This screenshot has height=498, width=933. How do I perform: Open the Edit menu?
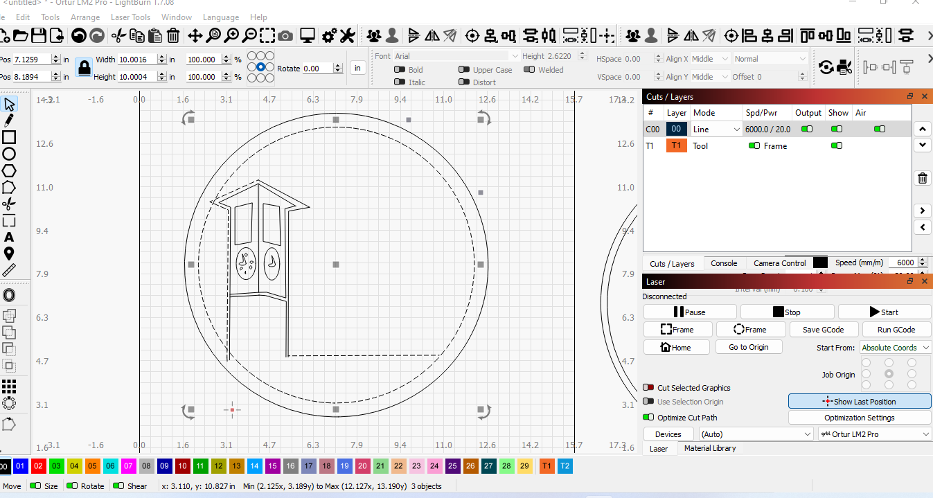pyautogui.click(x=23, y=17)
